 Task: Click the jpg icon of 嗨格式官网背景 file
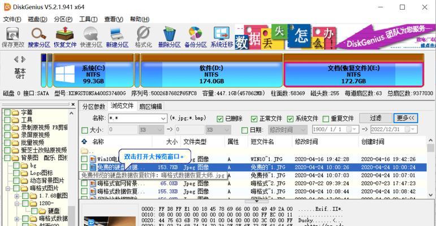93,184
